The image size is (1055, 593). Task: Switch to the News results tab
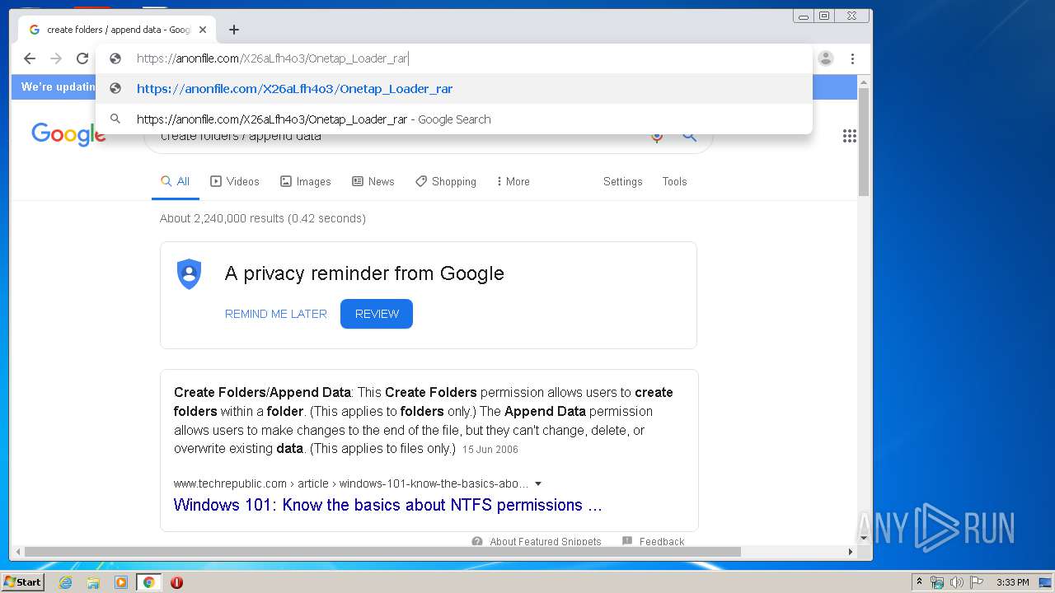373,181
